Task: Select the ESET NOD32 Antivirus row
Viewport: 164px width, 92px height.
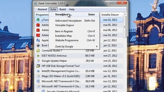Action: (79, 56)
